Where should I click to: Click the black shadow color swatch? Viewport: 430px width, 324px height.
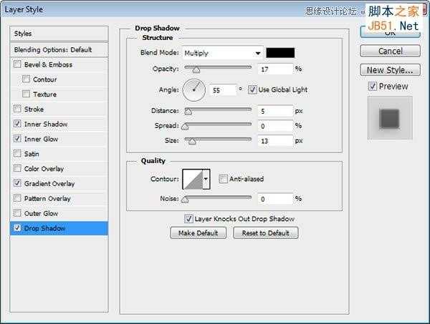pyautogui.click(x=280, y=53)
